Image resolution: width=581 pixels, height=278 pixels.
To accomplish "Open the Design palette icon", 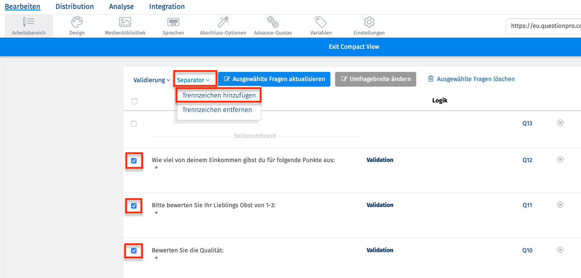I will (x=77, y=22).
